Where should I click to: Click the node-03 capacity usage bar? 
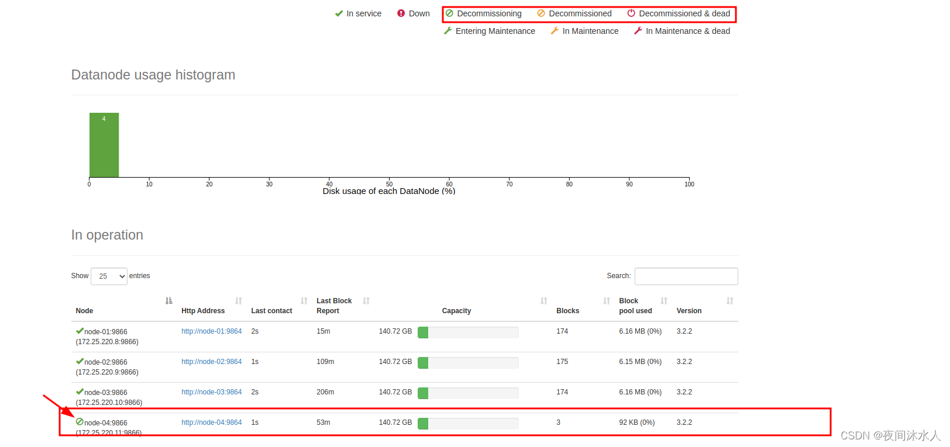tap(468, 393)
